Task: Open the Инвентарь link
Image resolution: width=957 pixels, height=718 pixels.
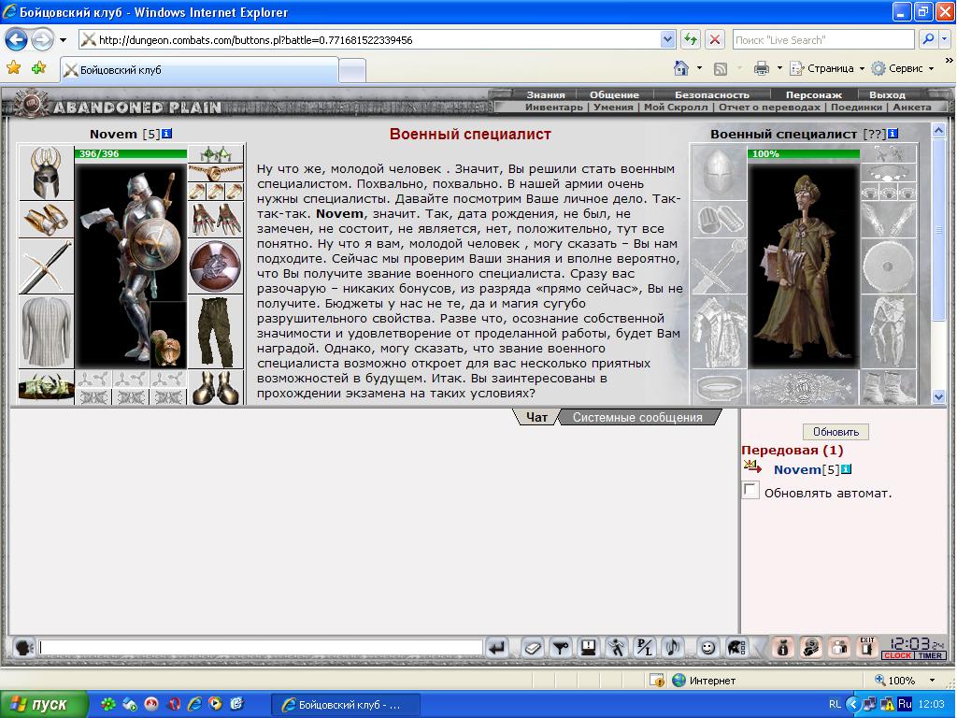Action: click(x=554, y=107)
